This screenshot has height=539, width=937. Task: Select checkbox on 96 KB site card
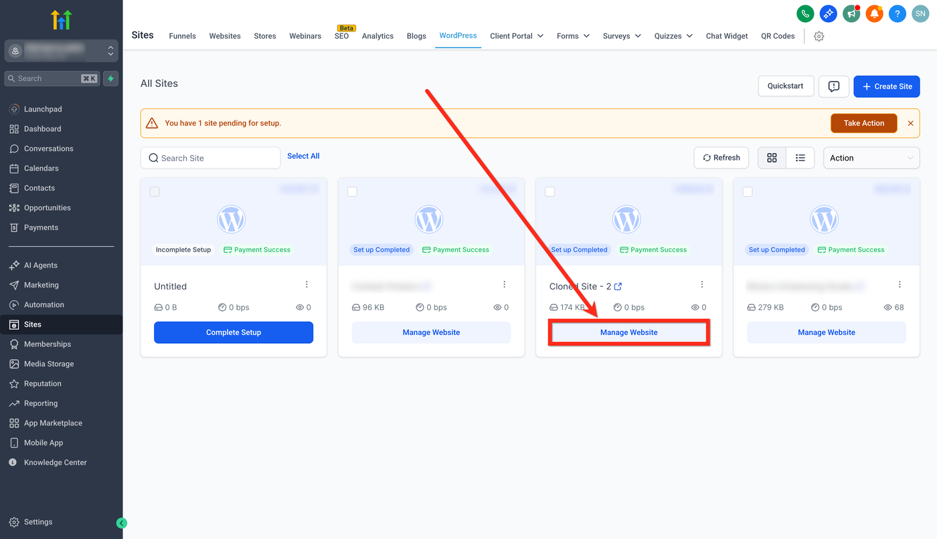[x=353, y=192]
